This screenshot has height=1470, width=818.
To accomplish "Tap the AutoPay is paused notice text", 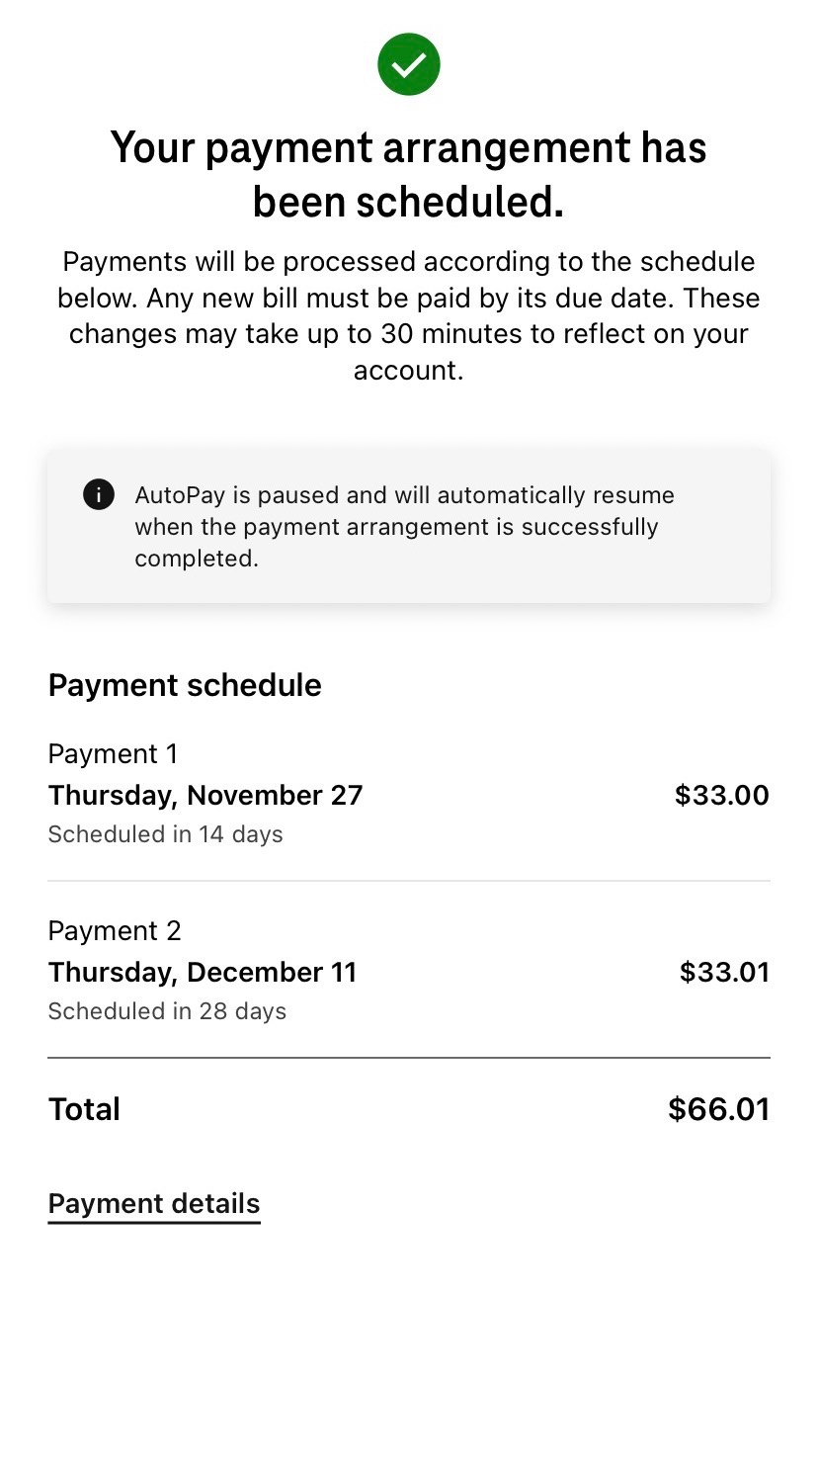I will [405, 526].
